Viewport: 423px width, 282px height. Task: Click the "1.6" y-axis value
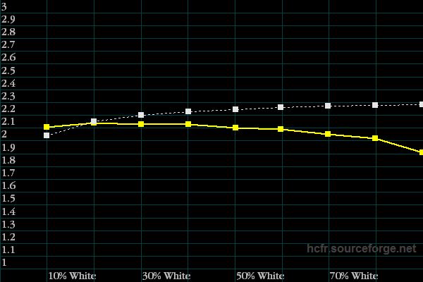pos(8,185)
